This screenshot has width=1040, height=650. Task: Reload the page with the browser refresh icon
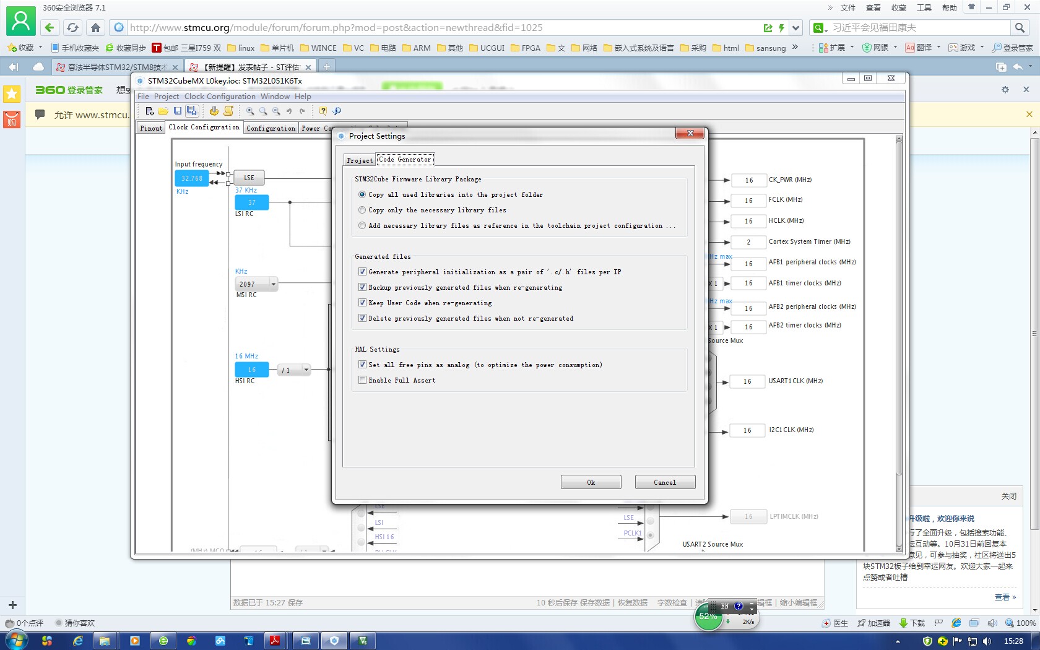[x=72, y=27]
